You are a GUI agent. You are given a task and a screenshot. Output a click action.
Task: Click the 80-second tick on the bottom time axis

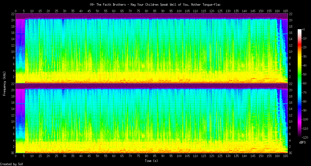point(147,156)
